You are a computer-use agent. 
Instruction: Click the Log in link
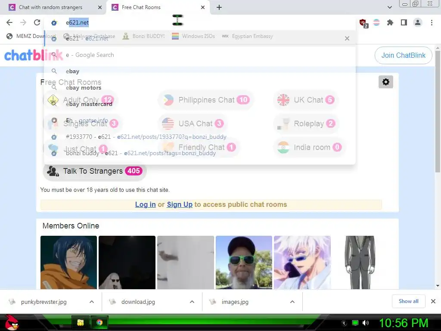tap(146, 204)
